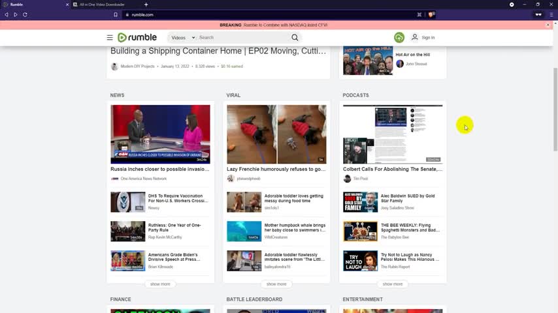Open Ruthless: One Year of One-Party Rule
558x313 pixels.
174,228
